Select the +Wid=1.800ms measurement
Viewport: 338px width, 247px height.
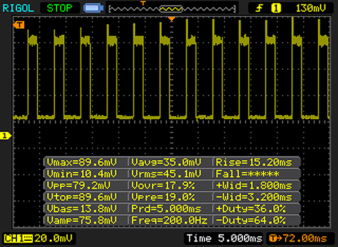coord(254,186)
